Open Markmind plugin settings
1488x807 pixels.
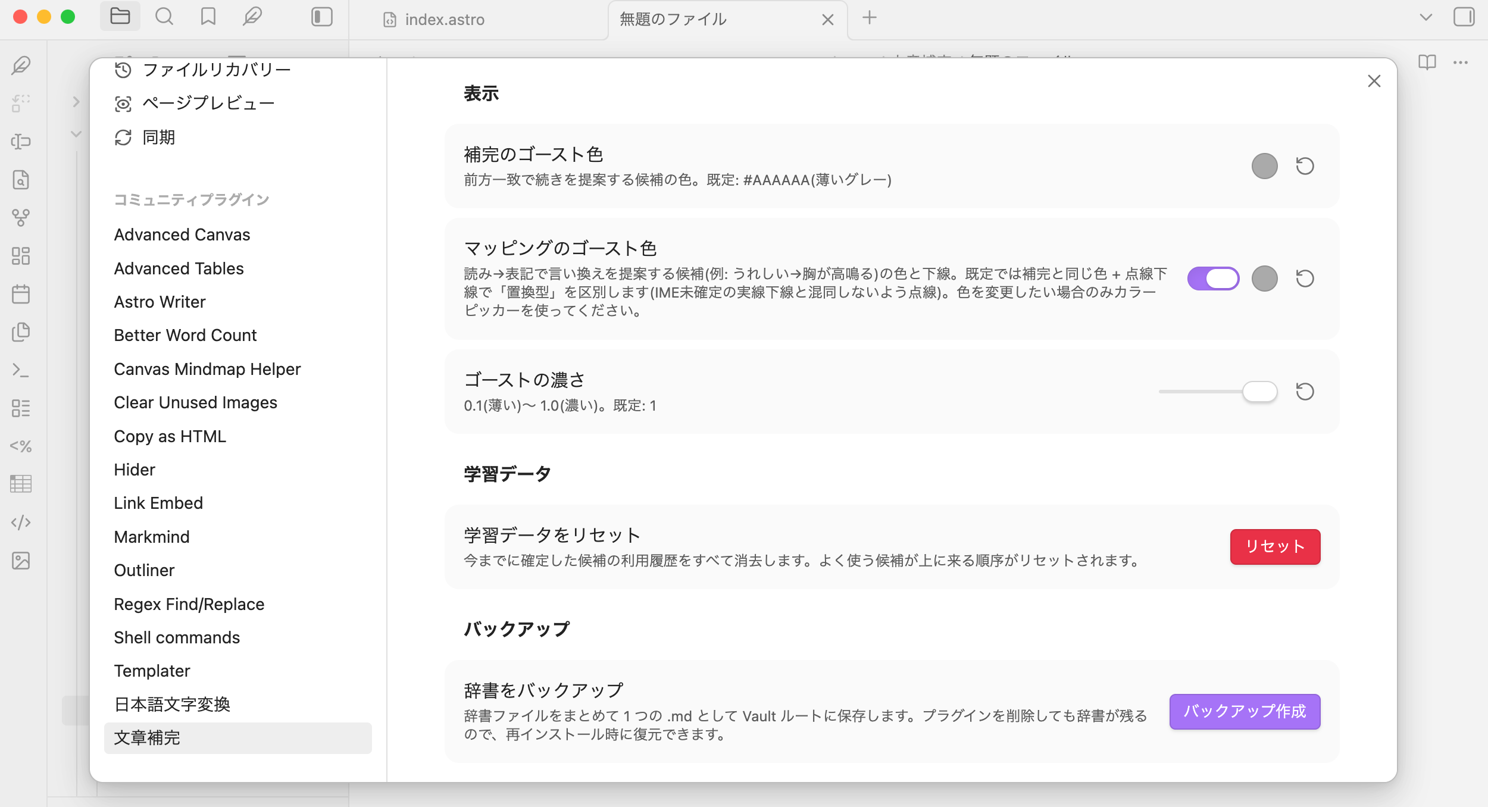[x=238, y=537]
